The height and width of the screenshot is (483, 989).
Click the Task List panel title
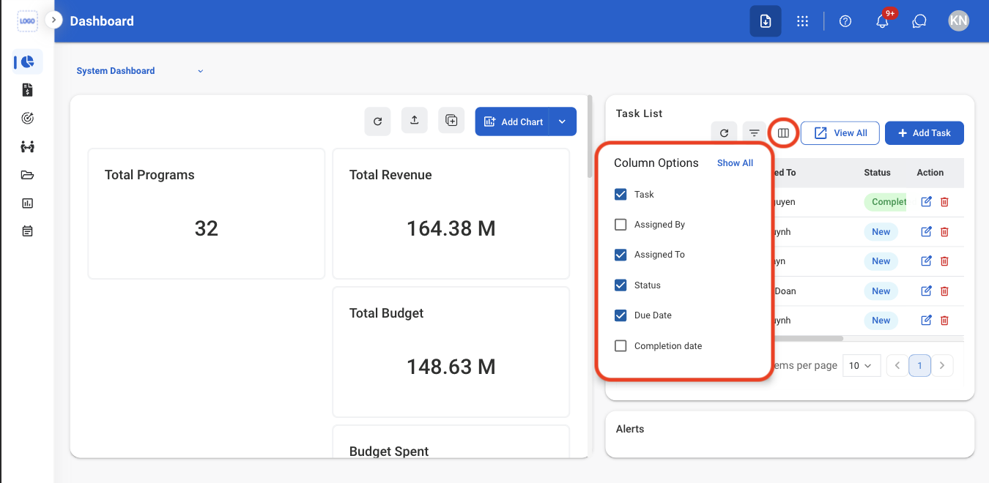point(639,113)
